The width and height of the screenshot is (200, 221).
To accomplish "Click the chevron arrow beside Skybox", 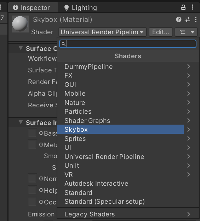I will [x=189, y=129].
